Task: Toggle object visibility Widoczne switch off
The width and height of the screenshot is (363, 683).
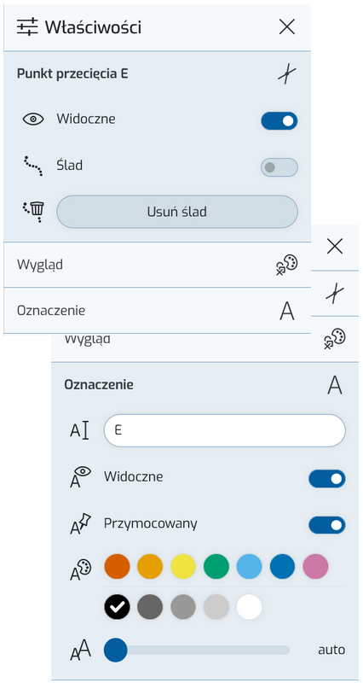Action: click(x=279, y=120)
